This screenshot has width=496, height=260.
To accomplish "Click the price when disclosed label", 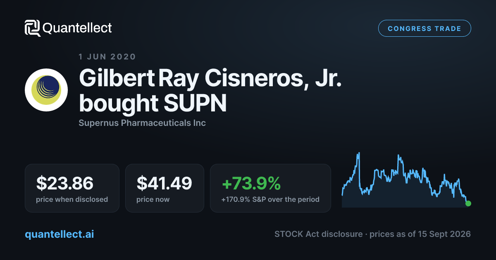I will point(72,199).
